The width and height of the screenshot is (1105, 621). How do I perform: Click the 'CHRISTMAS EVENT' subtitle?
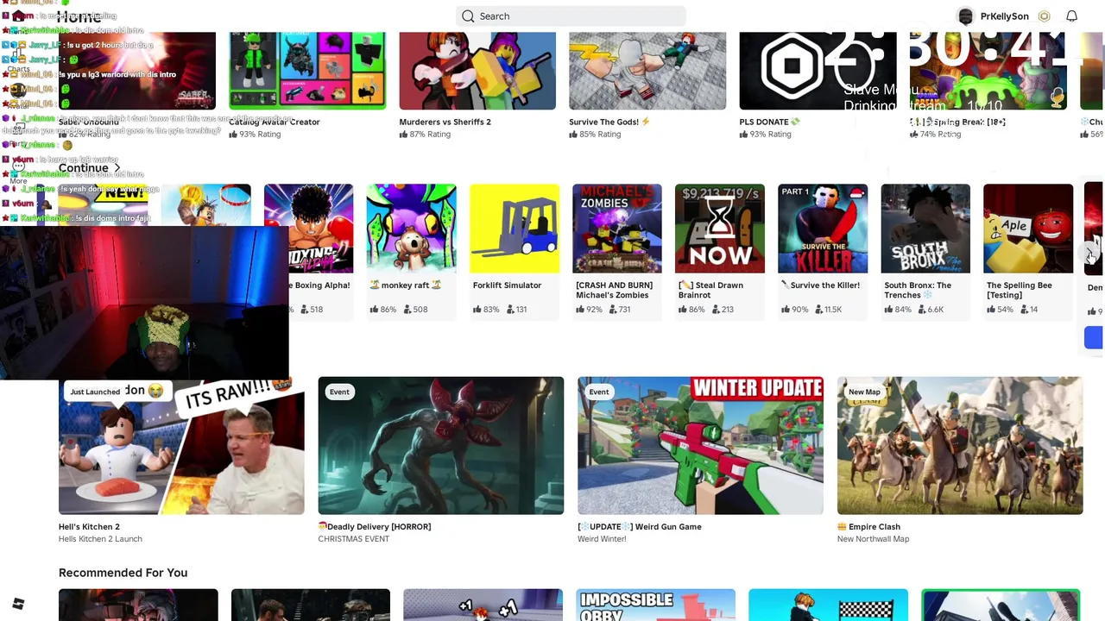tap(354, 539)
